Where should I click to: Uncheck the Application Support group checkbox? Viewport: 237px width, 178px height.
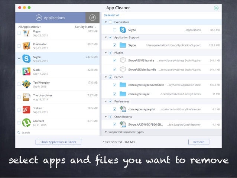coord(110,38)
